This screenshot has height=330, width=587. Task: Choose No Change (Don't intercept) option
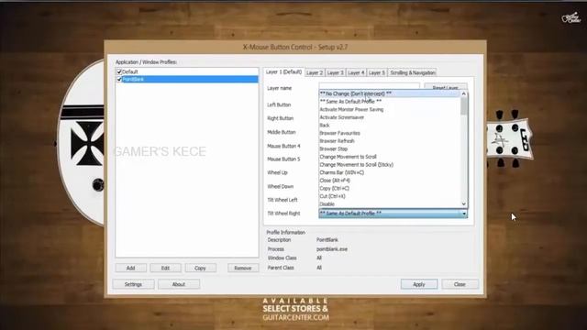coord(389,93)
